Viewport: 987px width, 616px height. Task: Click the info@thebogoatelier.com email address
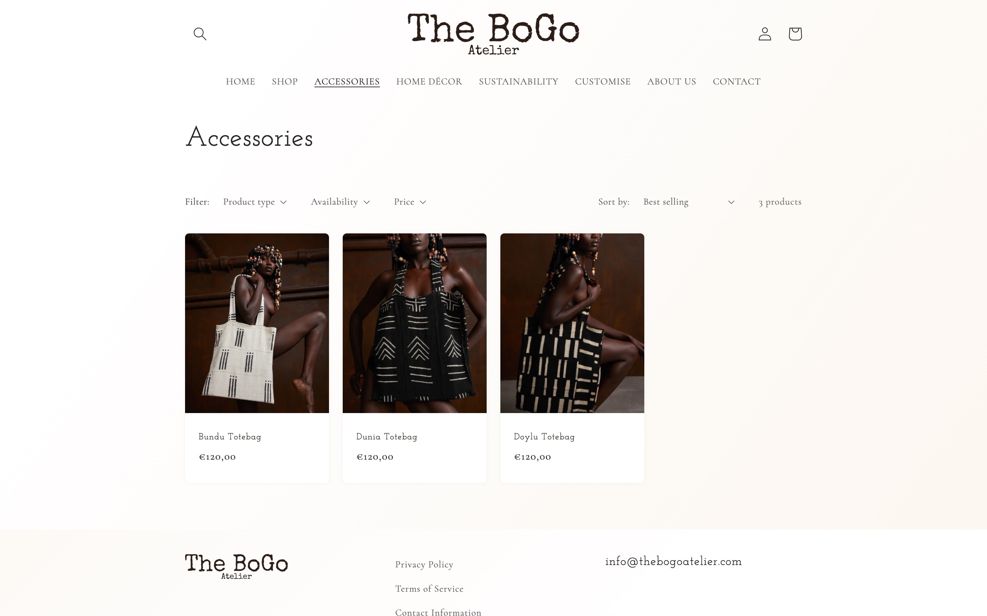[x=673, y=561]
